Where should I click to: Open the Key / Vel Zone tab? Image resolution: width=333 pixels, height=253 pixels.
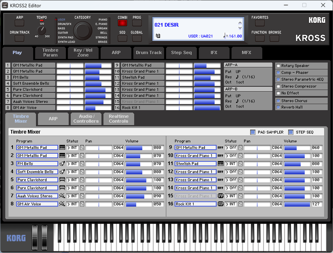coord(83,52)
